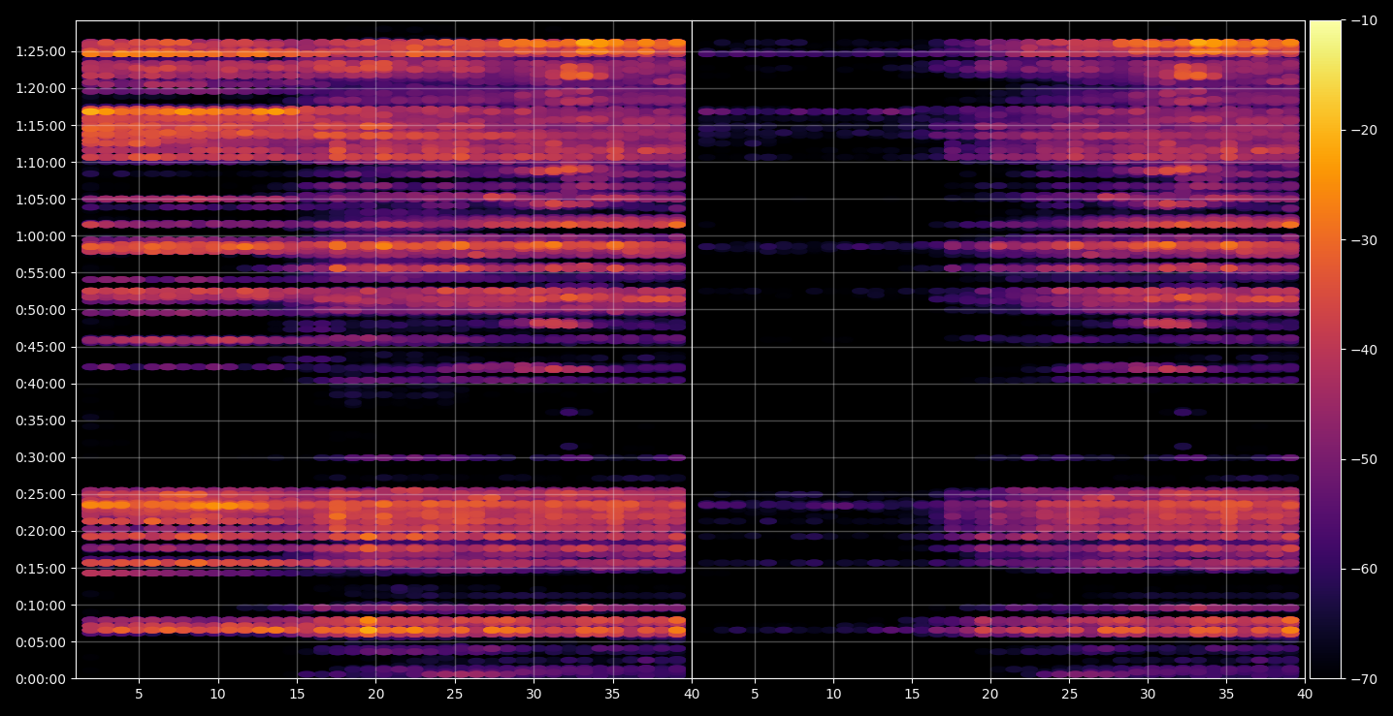Click the −50 colorbar tick label

(x=1364, y=458)
